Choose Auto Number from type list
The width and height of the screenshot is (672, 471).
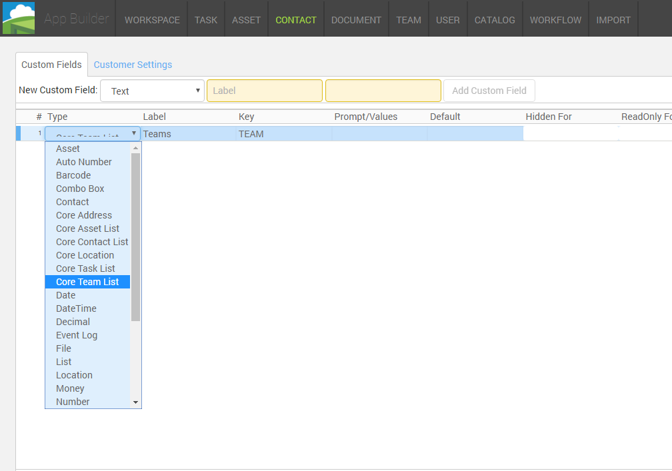click(84, 162)
